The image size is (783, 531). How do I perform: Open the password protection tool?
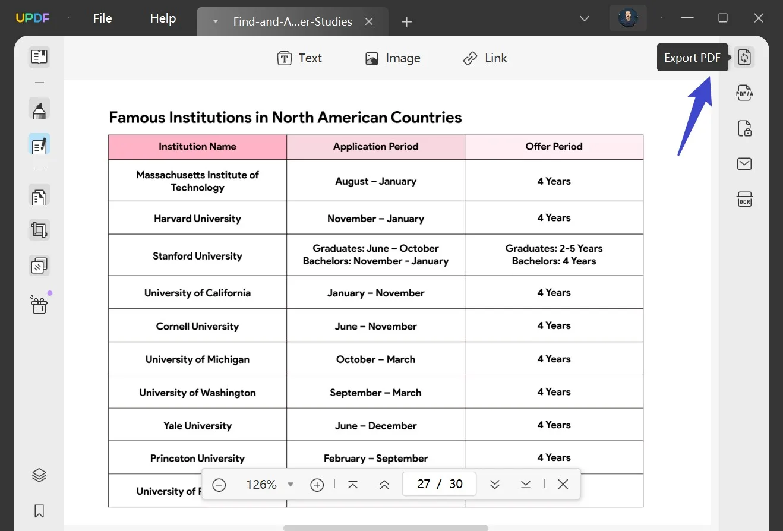[744, 128]
